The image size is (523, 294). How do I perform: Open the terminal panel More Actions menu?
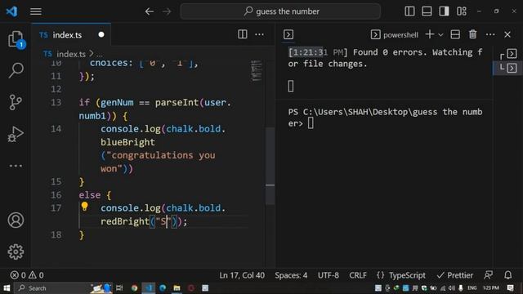click(x=490, y=34)
